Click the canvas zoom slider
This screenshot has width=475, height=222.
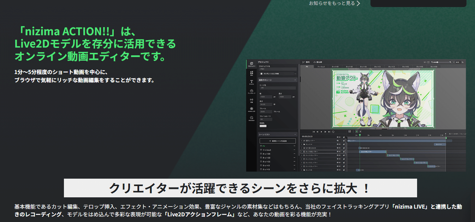pyautogui.click(x=442, y=62)
